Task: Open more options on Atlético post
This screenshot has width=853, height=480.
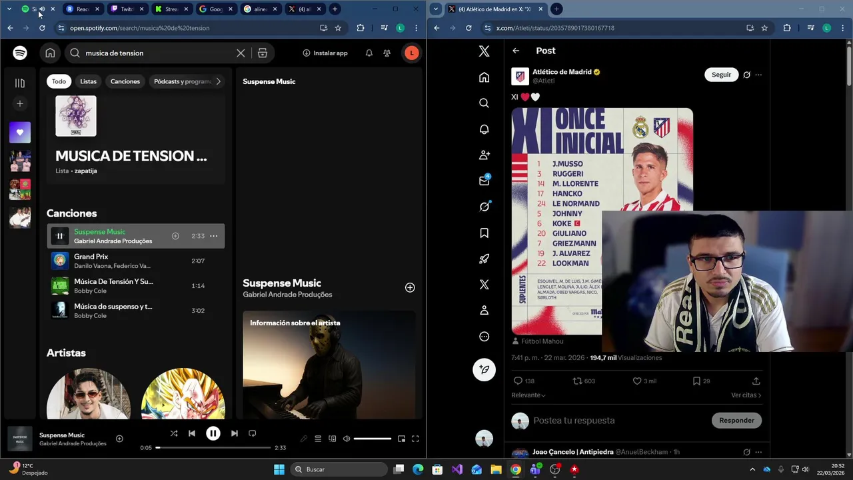Action: 758,75
